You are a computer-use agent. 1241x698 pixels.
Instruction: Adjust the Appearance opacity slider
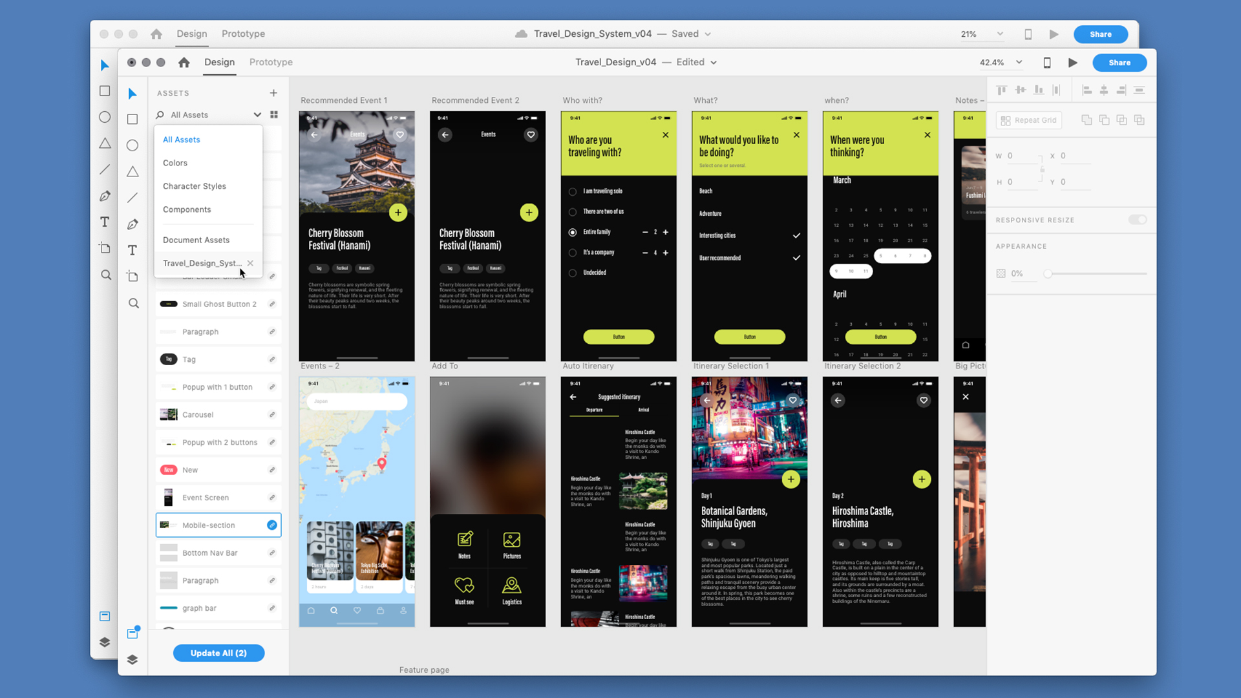pyautogui.click(x=1049, y=273)
